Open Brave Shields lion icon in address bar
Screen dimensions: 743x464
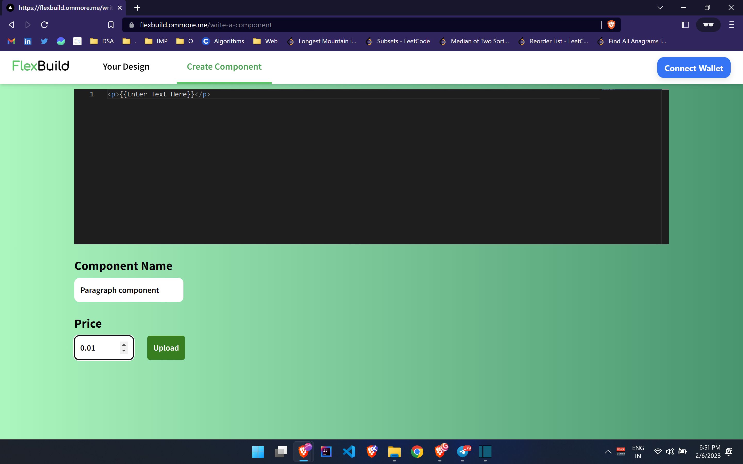pos(611,25)
